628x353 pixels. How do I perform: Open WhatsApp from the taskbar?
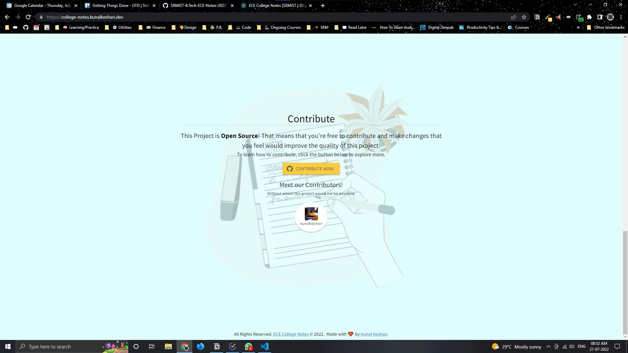coord(249,346)
